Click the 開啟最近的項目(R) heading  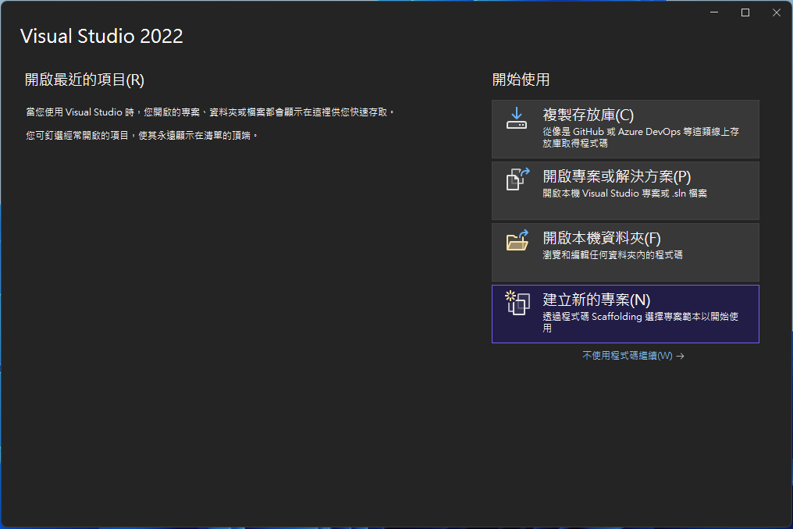(x=84, y=80)
